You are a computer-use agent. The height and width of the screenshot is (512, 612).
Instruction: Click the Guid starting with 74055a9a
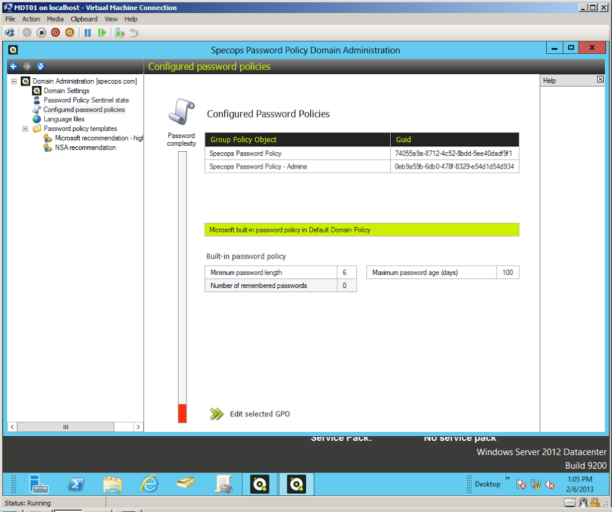[453, 154]
